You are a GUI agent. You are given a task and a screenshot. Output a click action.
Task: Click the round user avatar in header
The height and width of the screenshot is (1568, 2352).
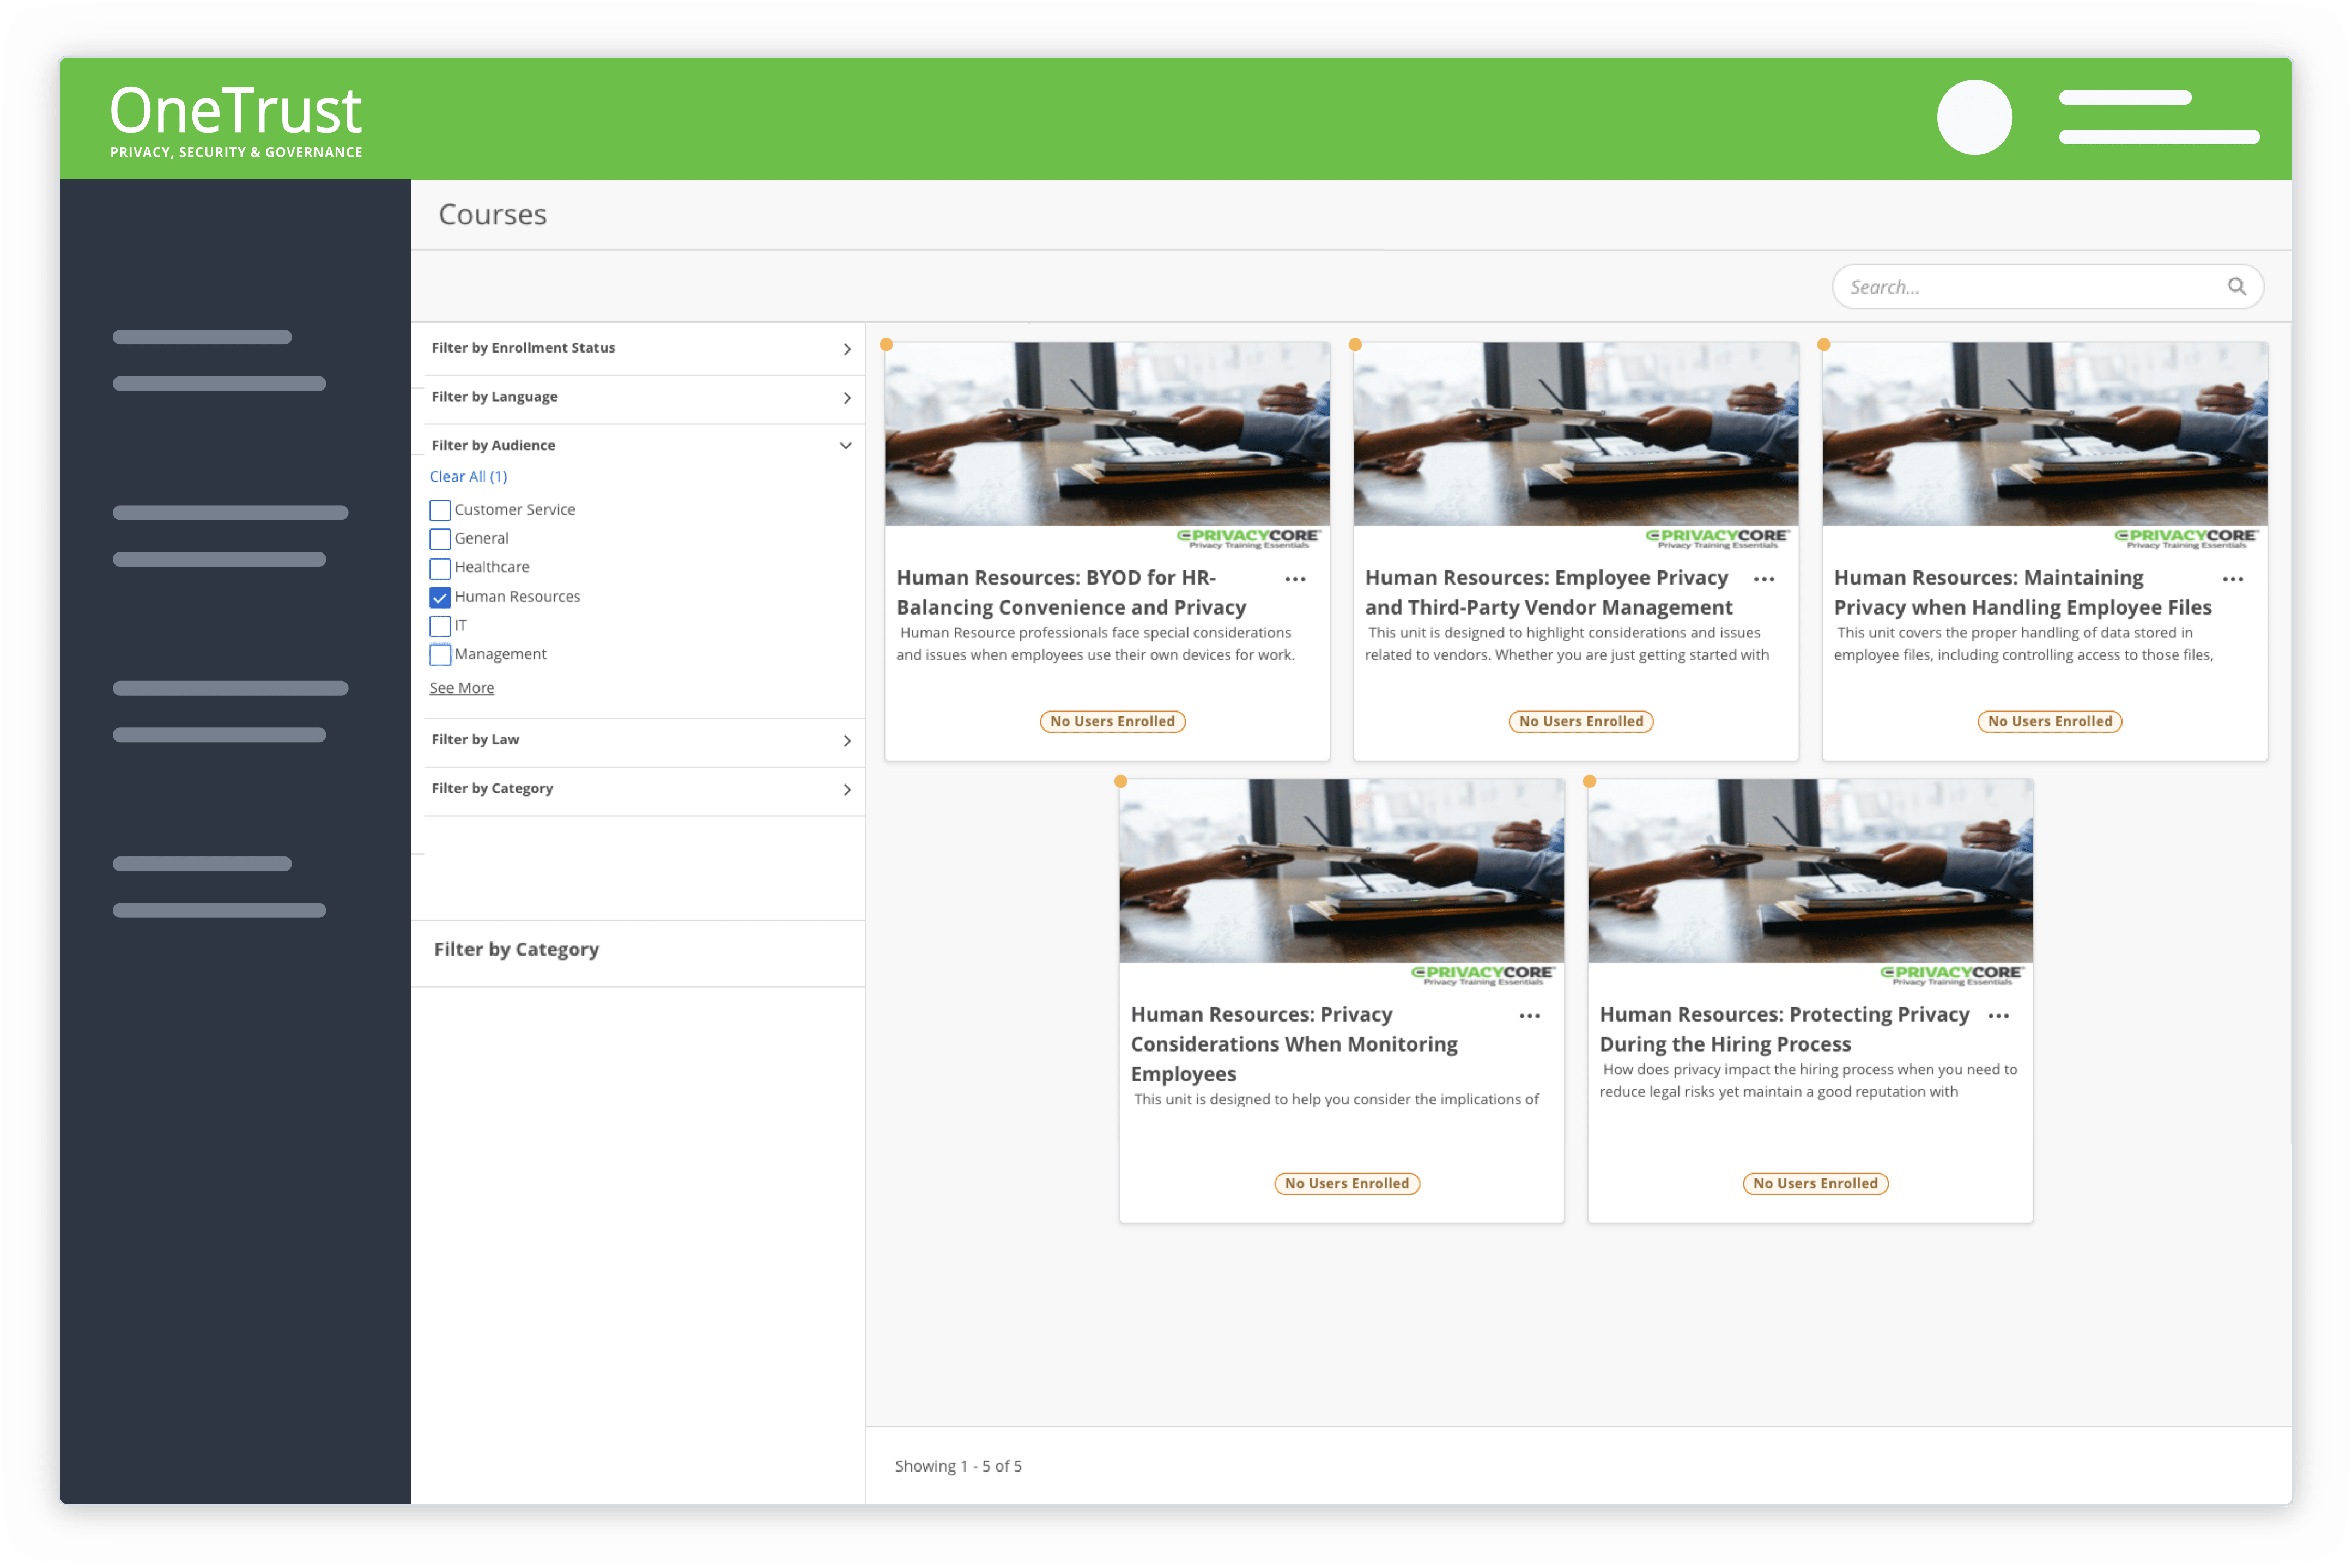coord(1974,117)
